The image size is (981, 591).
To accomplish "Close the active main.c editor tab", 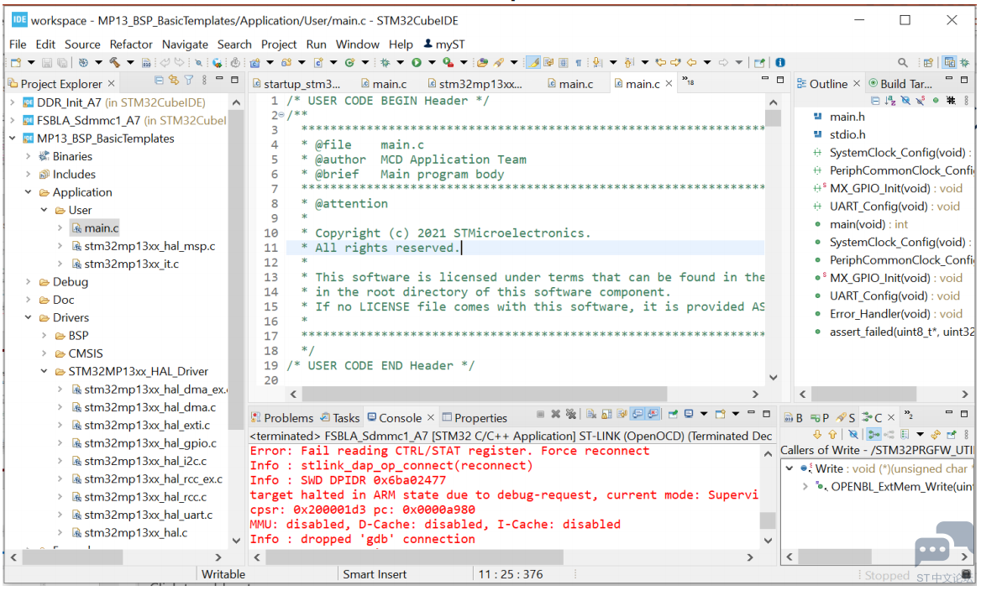I will click(x=669, y=83).
